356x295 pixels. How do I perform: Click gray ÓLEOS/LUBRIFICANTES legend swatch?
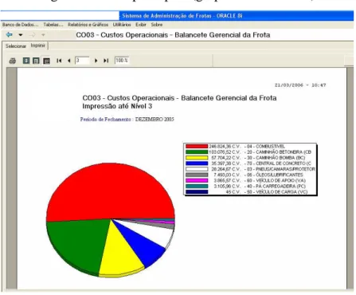197,175
